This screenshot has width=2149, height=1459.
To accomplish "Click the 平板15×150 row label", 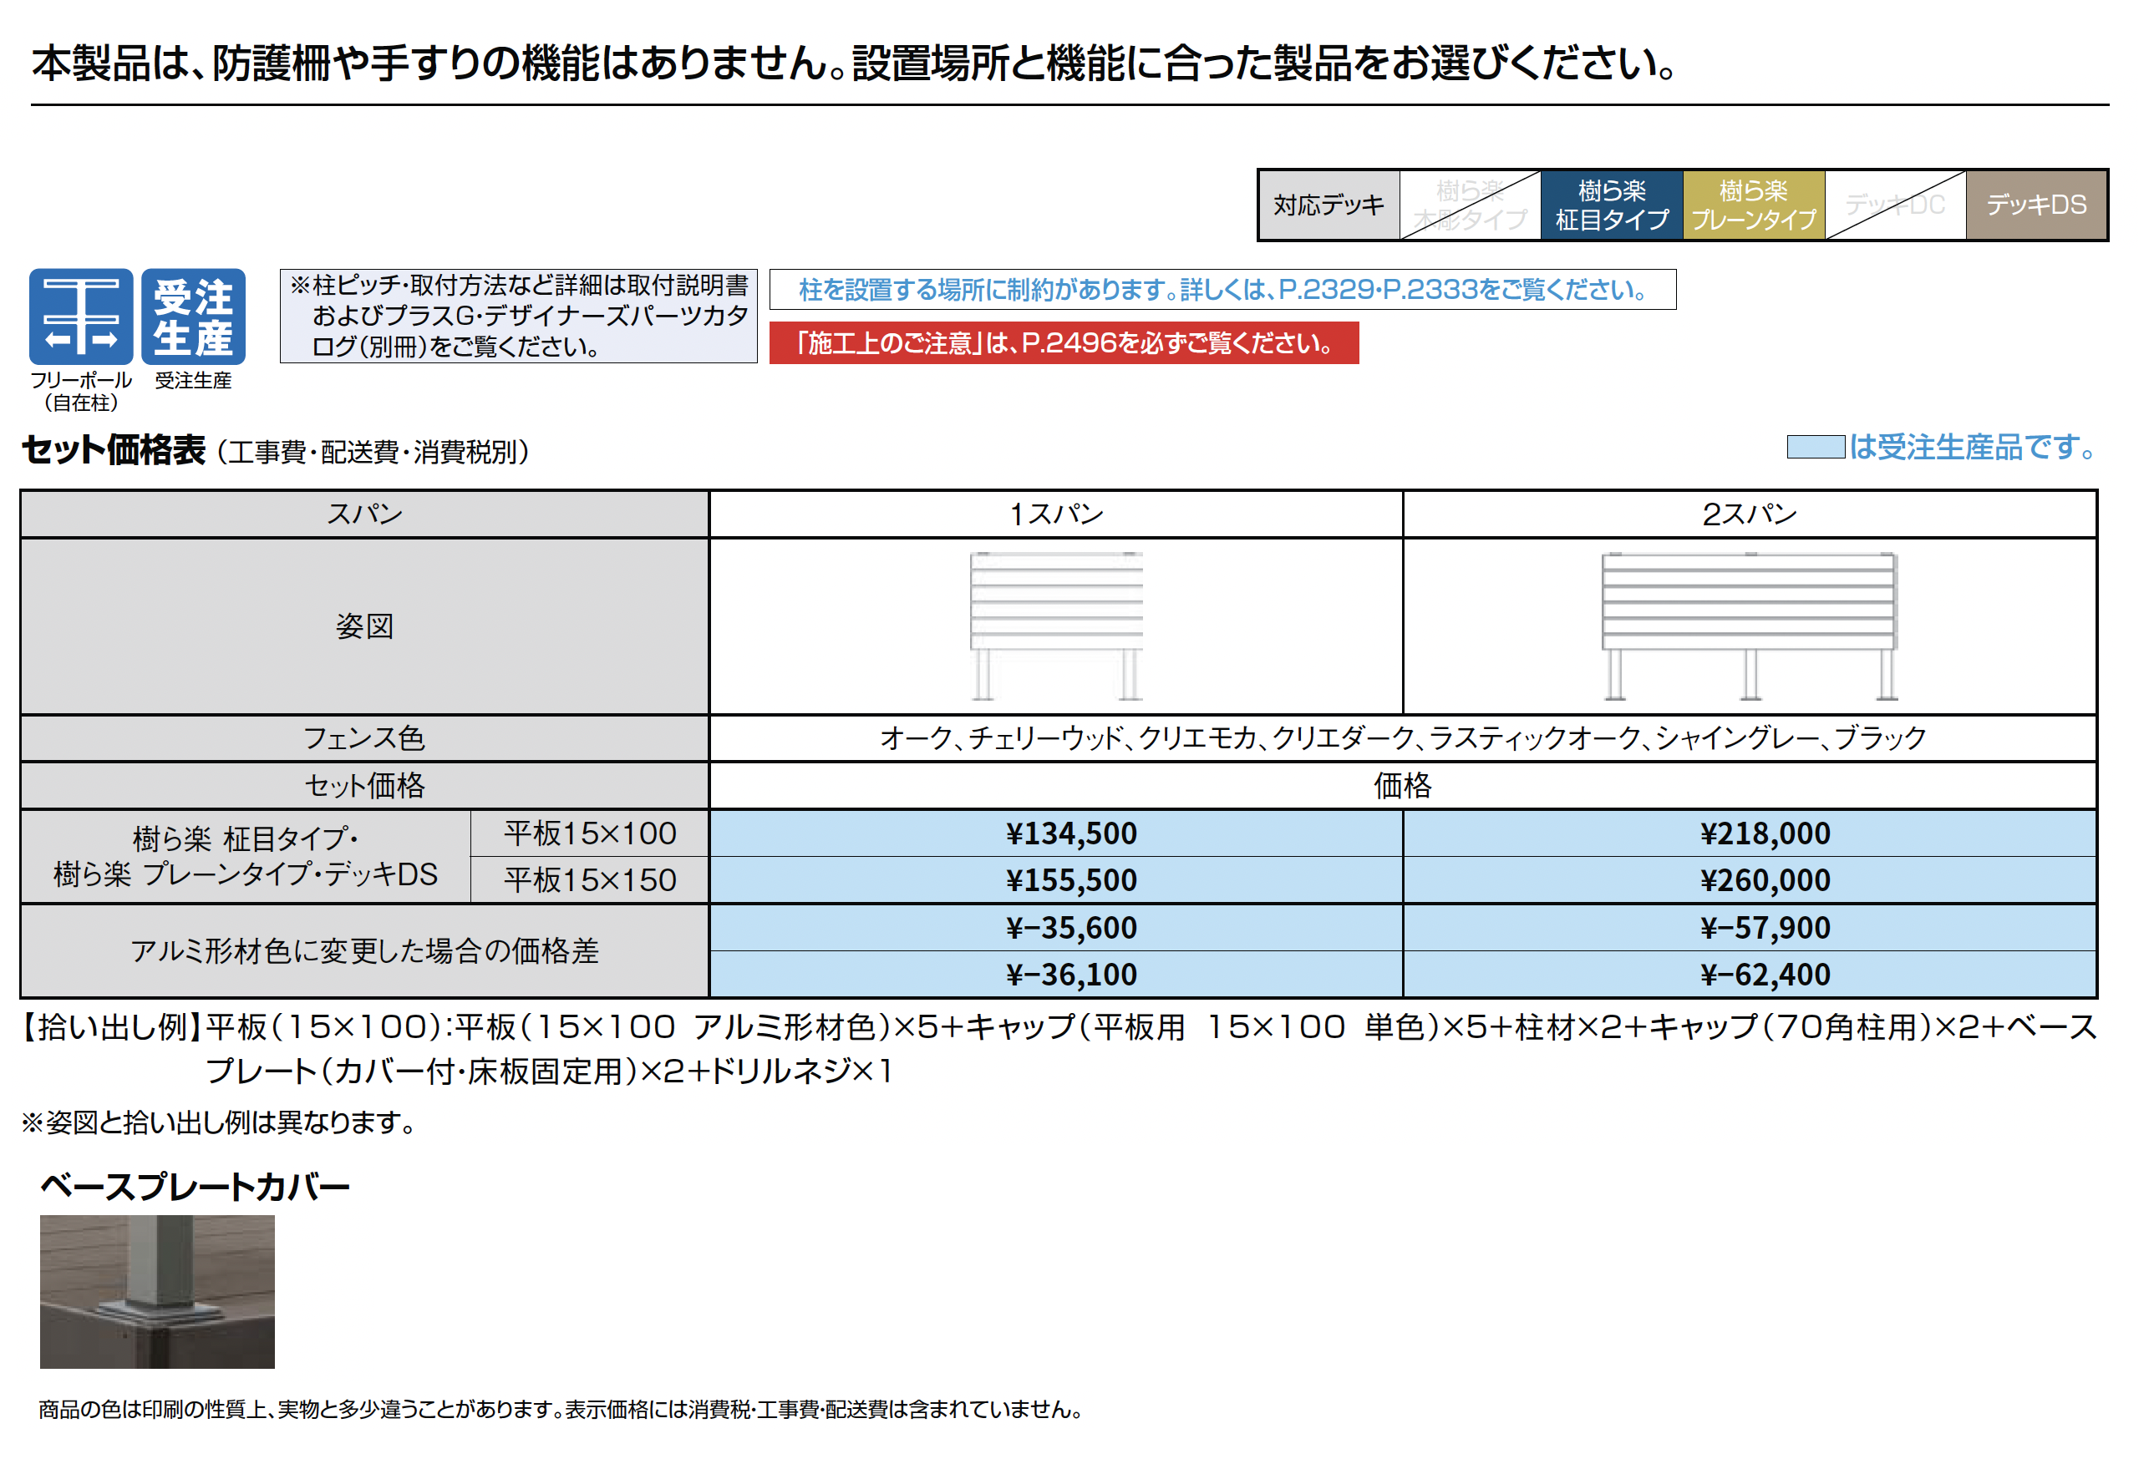I will [x=590, y=880].
